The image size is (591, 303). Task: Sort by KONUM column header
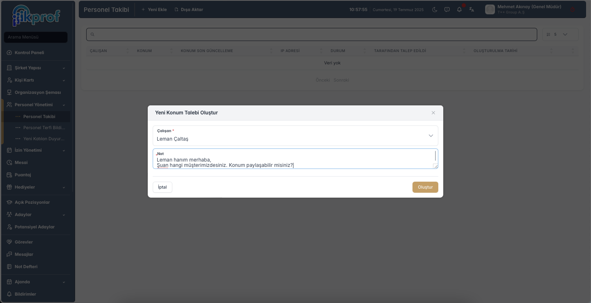coord(144,51)
